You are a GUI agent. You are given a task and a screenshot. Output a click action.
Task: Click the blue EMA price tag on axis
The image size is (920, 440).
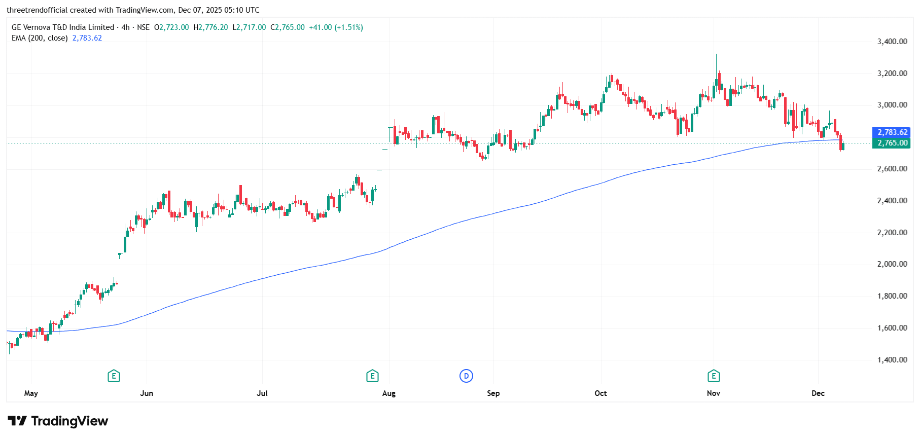pyautogui.click(x=892, y=132)
